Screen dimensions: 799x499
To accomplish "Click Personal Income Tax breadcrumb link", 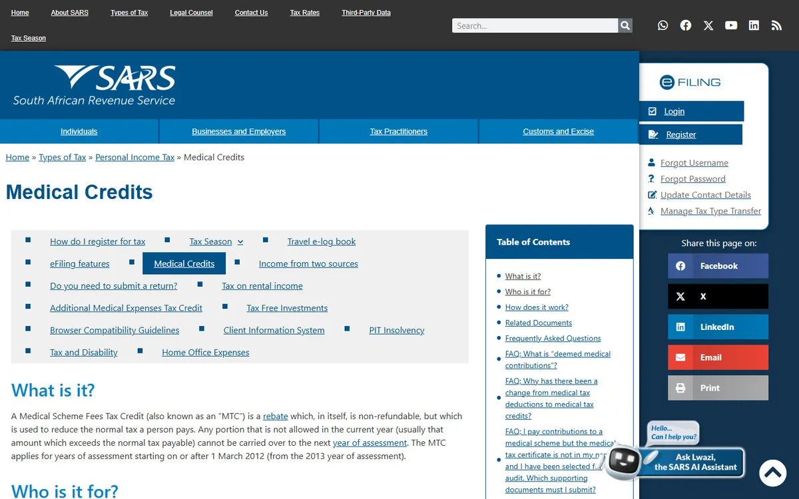I will (134, 158).
